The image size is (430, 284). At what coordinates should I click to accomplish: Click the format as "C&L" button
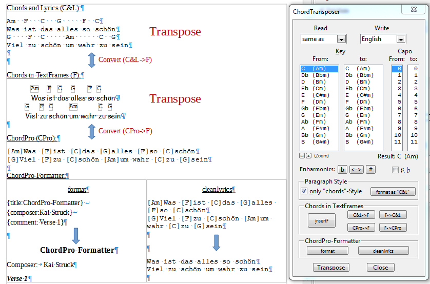[393, 192]
